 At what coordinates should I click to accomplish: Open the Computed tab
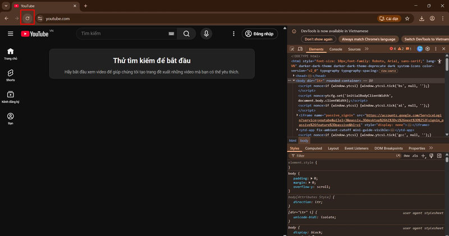[x=314, y=148]
